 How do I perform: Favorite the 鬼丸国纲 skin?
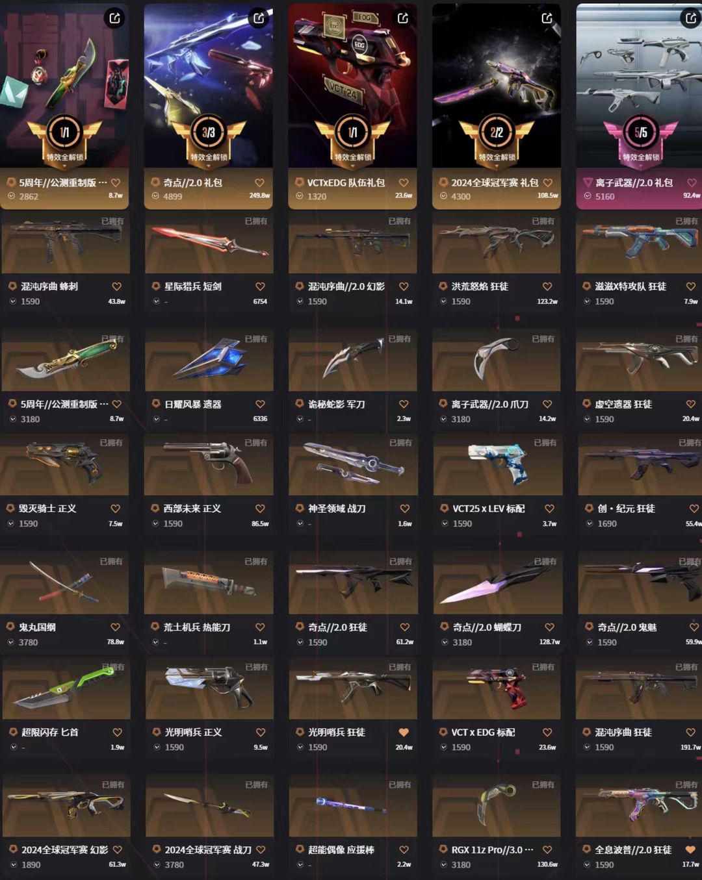[116, 627]
